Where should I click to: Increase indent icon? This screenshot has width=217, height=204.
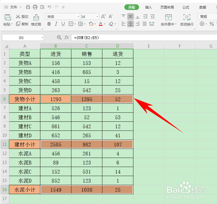152,17
